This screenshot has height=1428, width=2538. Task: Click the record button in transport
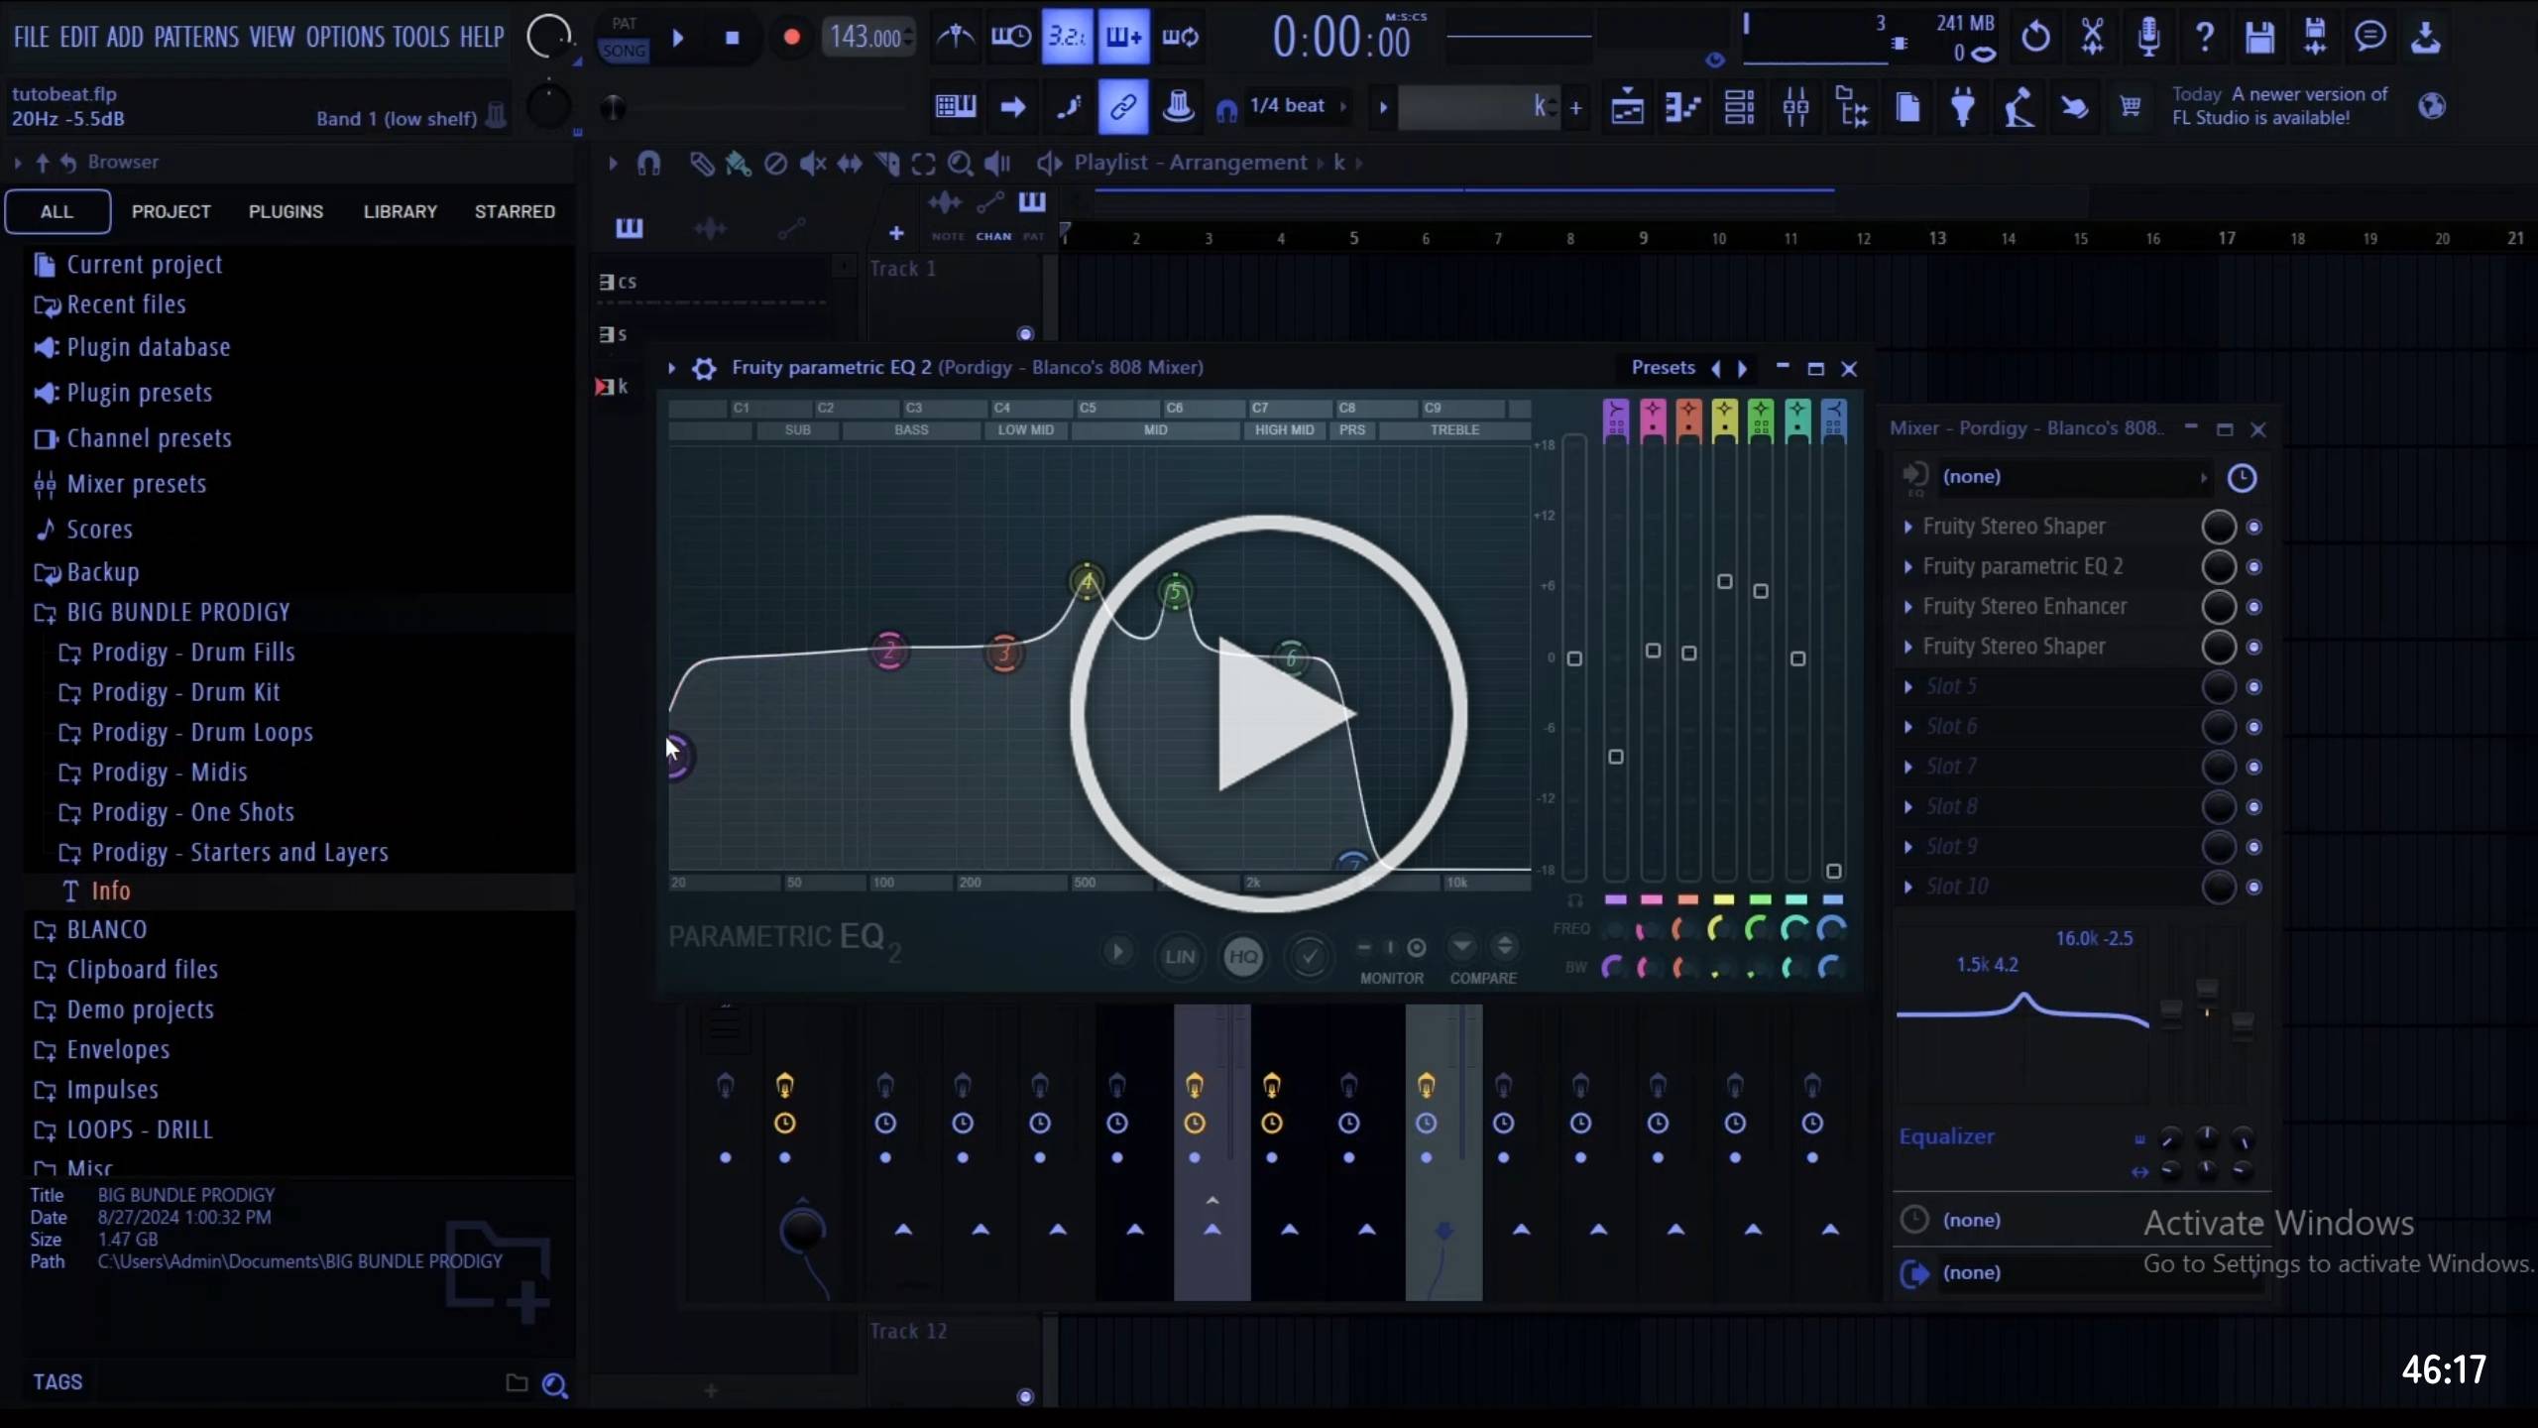(790, 38)
